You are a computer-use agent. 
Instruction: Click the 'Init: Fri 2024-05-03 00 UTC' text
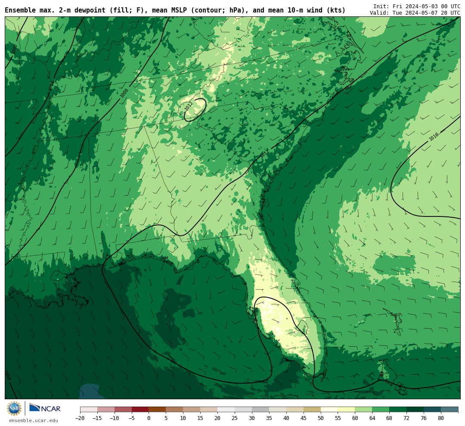click(417, 6)
